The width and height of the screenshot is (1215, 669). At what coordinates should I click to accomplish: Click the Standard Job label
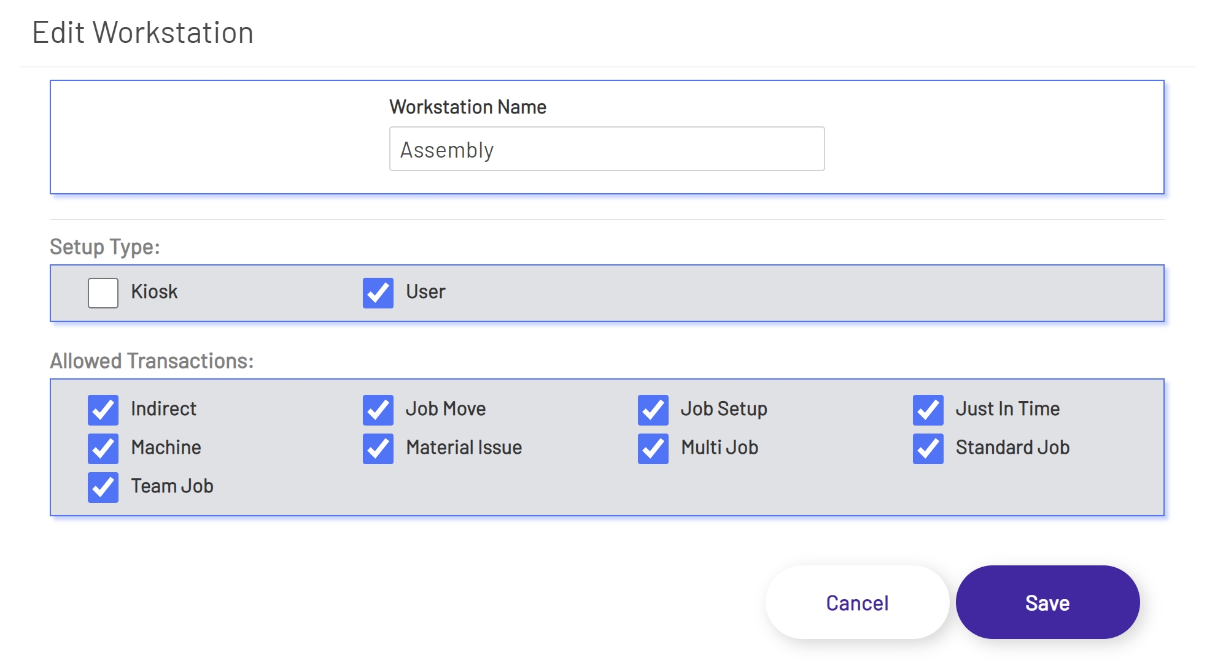click(1012, 447)
